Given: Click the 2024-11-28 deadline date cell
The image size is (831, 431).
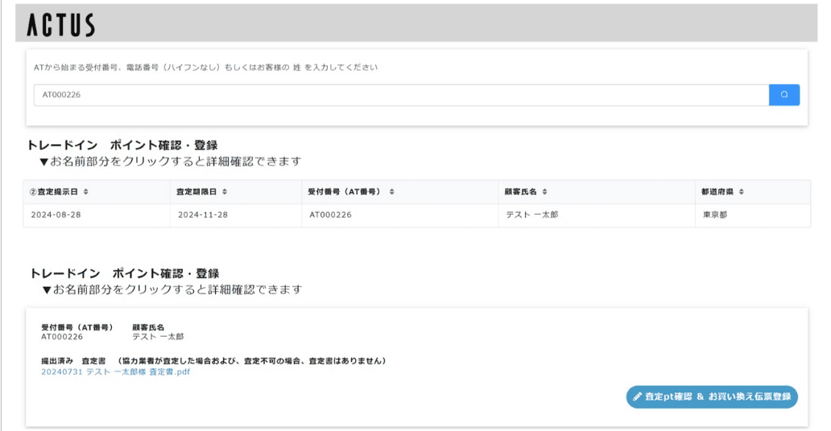Looking at the screenshot, I should [x=201, y=215].
